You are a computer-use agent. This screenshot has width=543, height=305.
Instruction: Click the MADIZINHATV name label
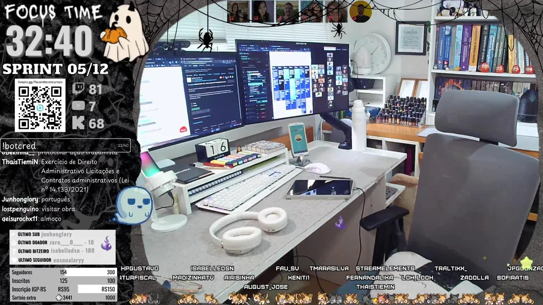pyautogui.click(x=193, y=278)
